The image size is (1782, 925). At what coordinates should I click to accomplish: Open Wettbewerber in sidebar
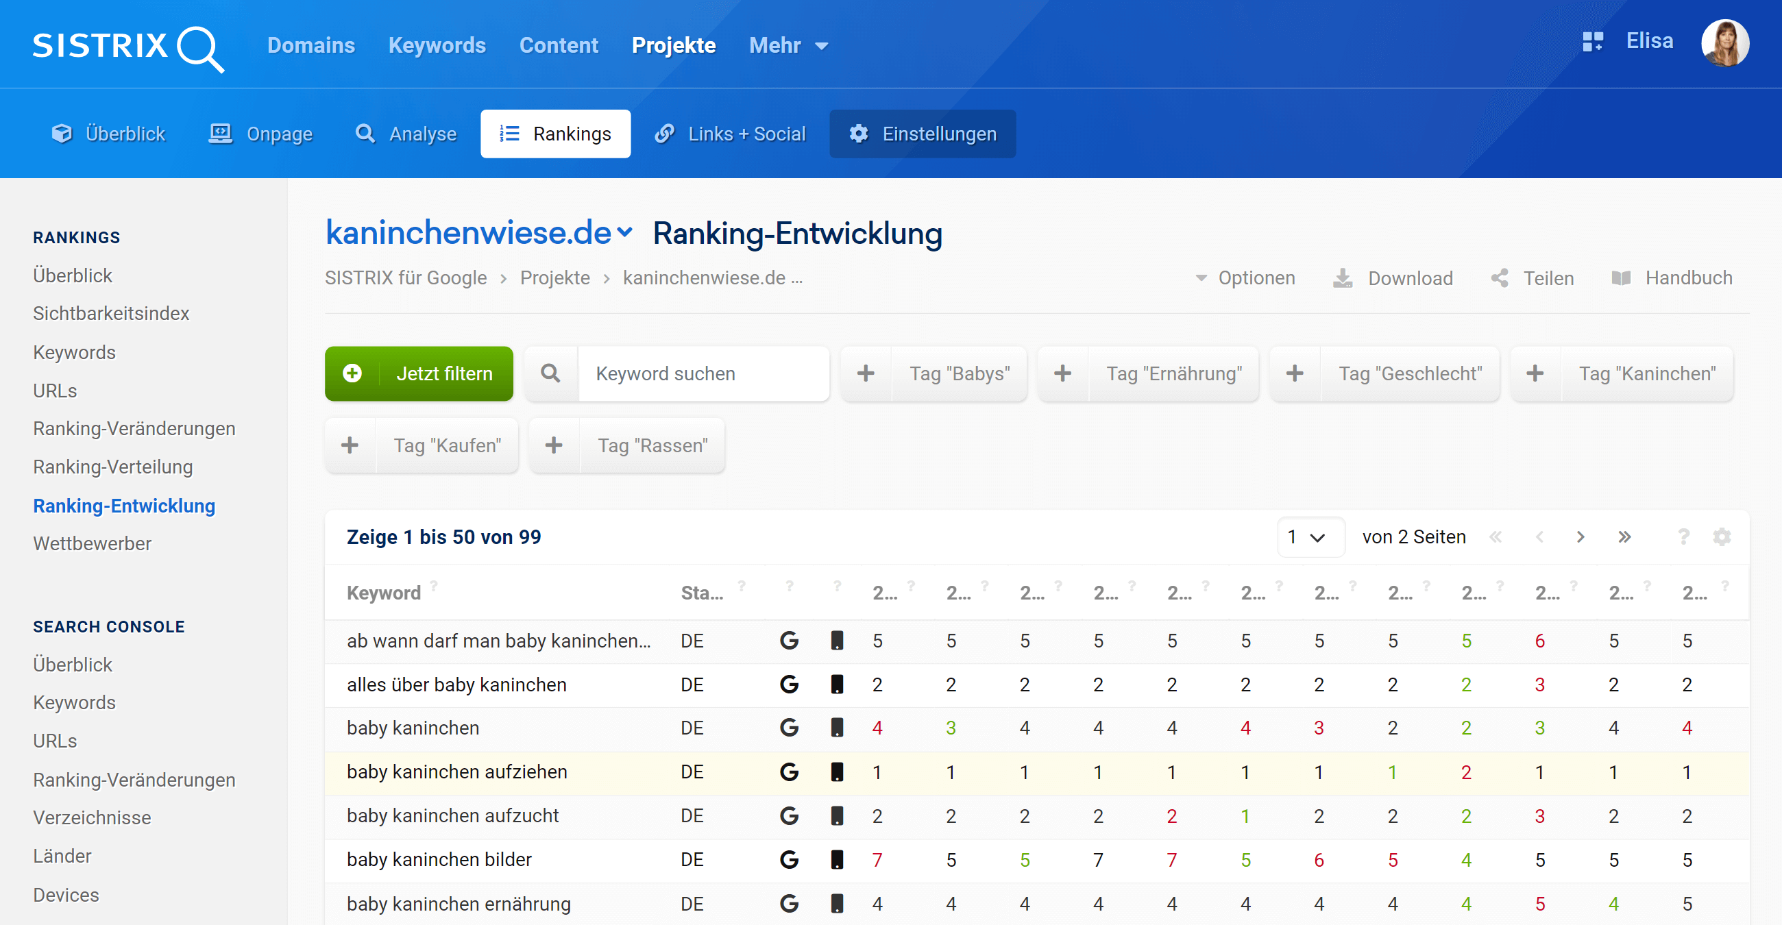(x=92, y=544)
